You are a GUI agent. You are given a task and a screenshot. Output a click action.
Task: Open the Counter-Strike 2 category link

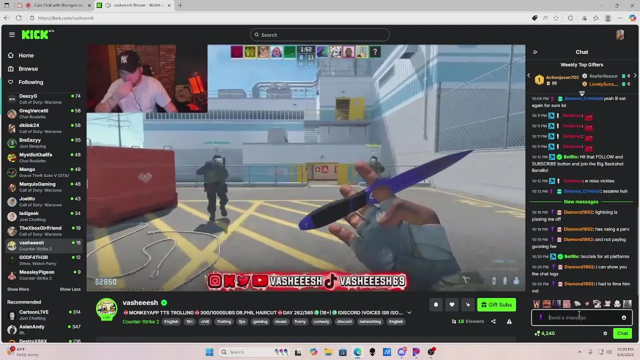click(140, 321)
